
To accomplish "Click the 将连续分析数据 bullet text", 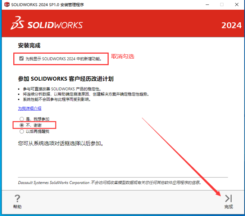I will tap(86, 94).
